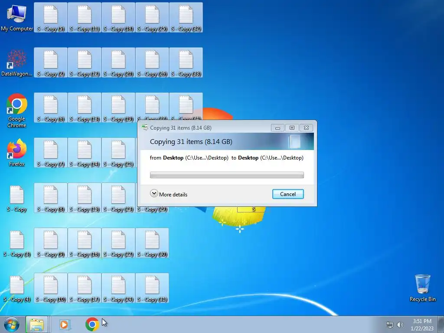The image size is (444, 333).
Task: Select the file S - Copy (6)
Action: pyautogui.click(x=51, y=108)
